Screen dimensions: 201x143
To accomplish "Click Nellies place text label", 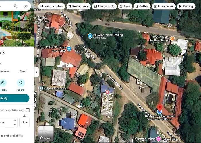I will (x=169, y=139).
